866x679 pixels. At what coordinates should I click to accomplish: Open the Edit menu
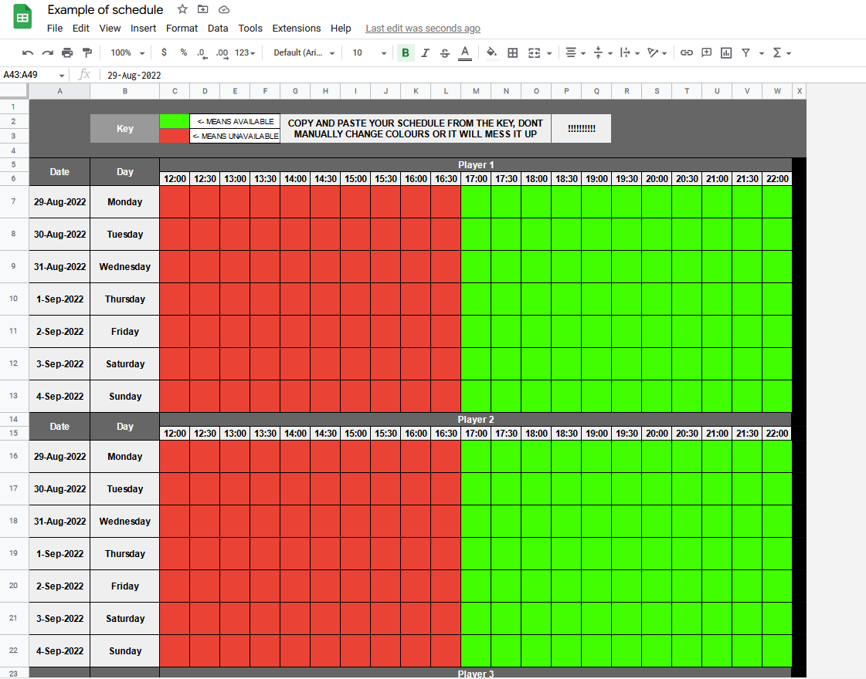click(80, 28)
